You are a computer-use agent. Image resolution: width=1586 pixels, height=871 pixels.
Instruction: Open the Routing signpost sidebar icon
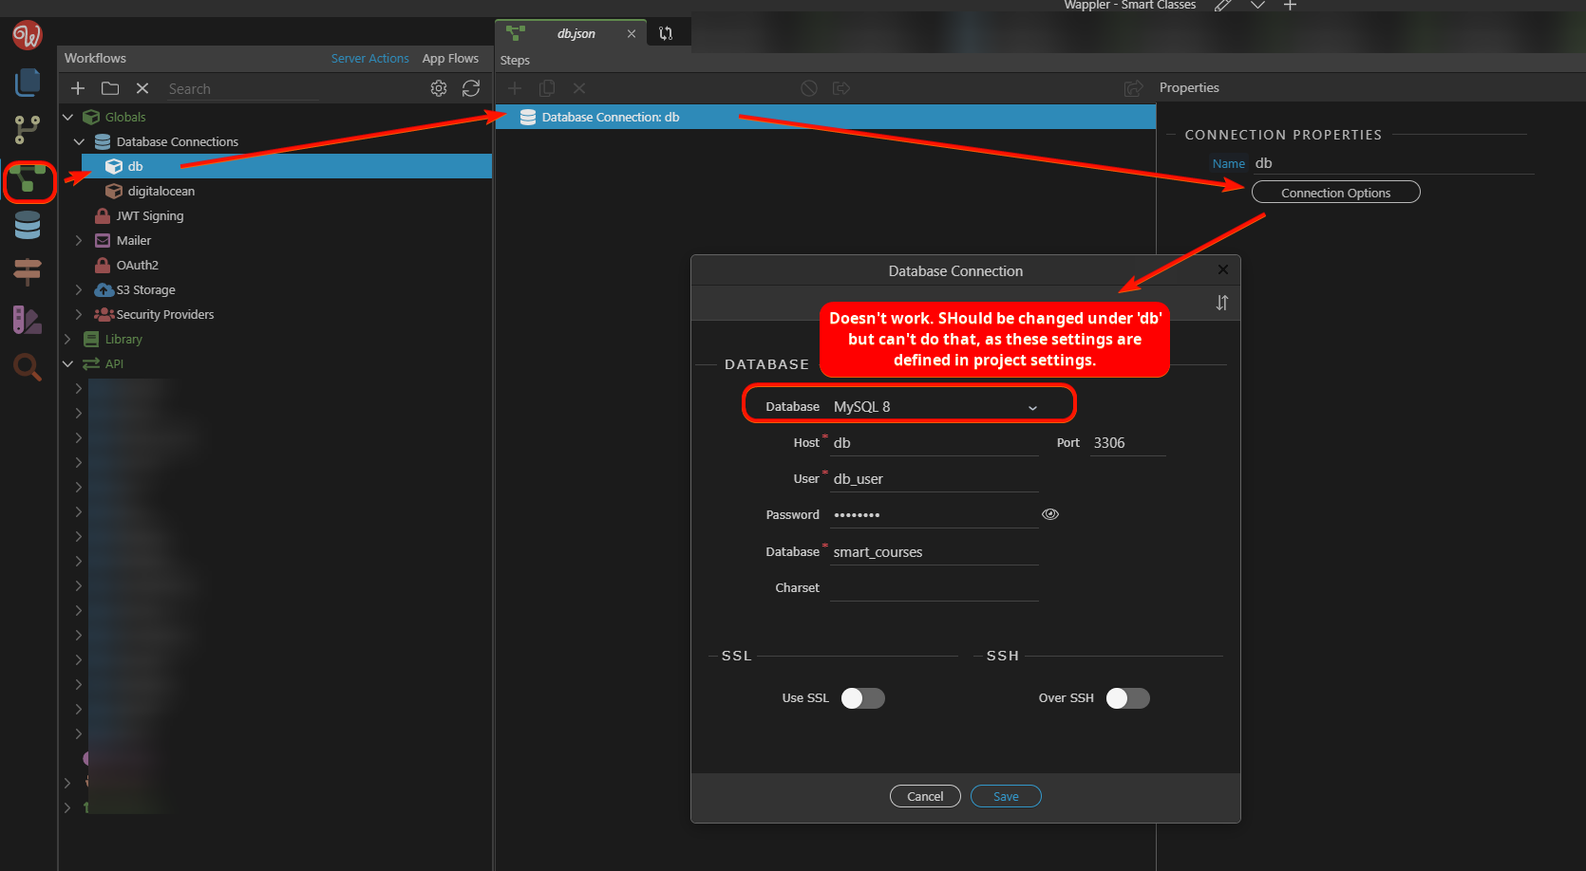28,271
